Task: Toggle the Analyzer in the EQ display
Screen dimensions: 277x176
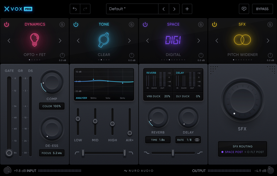Action: click(82, 98)
